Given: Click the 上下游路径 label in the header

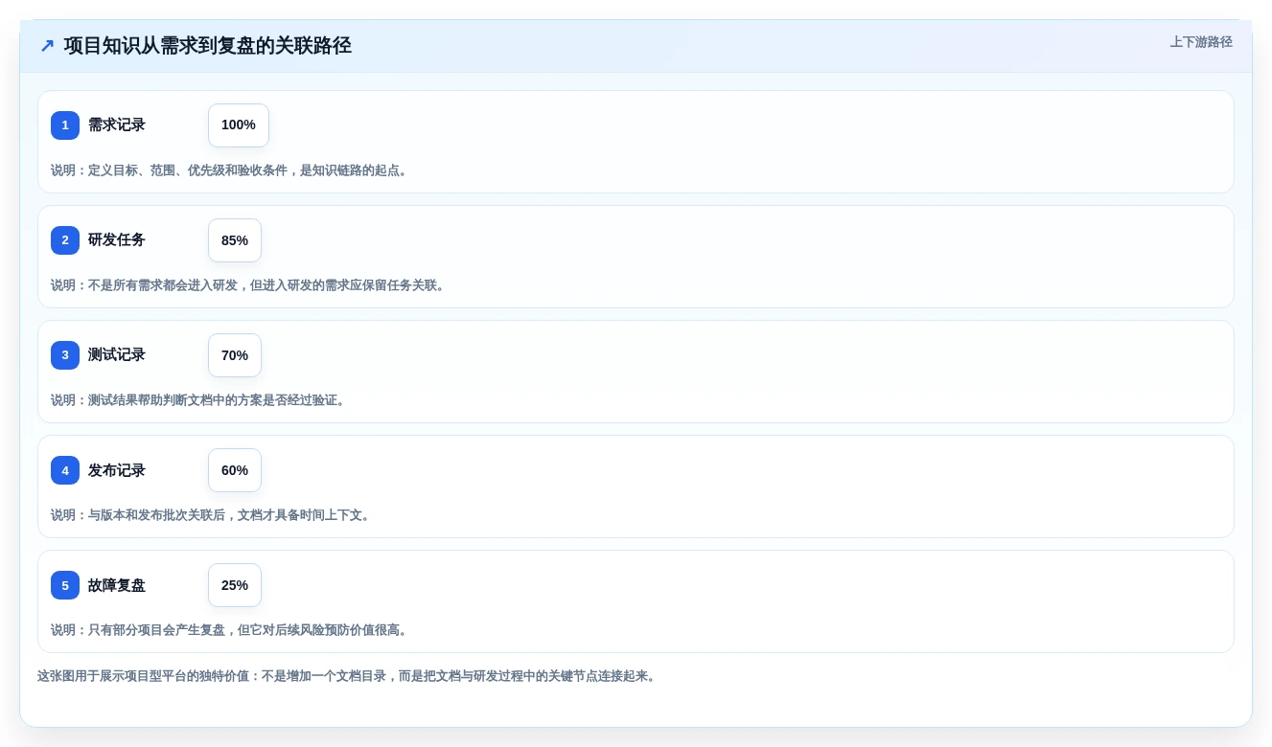Looking at the screenshot, I should coord(1201,42).
